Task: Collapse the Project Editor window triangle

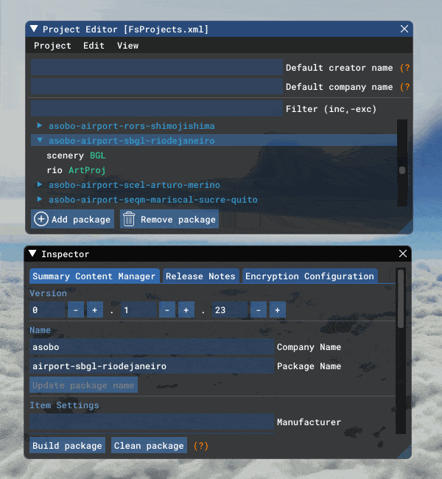Action: pos(34,29)
